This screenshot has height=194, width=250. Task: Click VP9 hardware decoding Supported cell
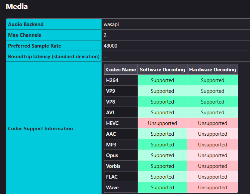[213, 91]
